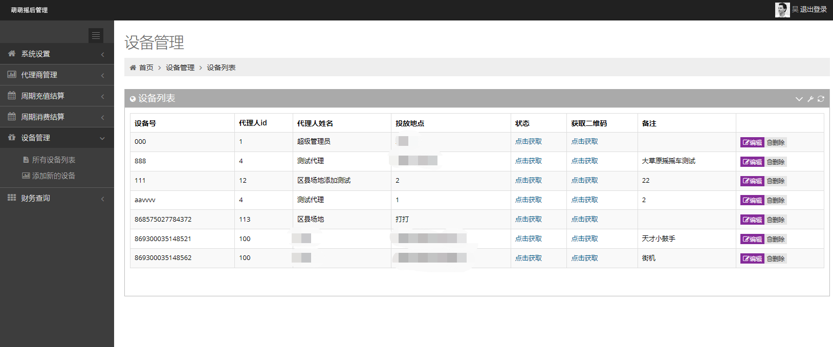Screen dimensions: 833x347
Task: Collapse the 设备管理 menu arrow
Action: pos(102,138)
